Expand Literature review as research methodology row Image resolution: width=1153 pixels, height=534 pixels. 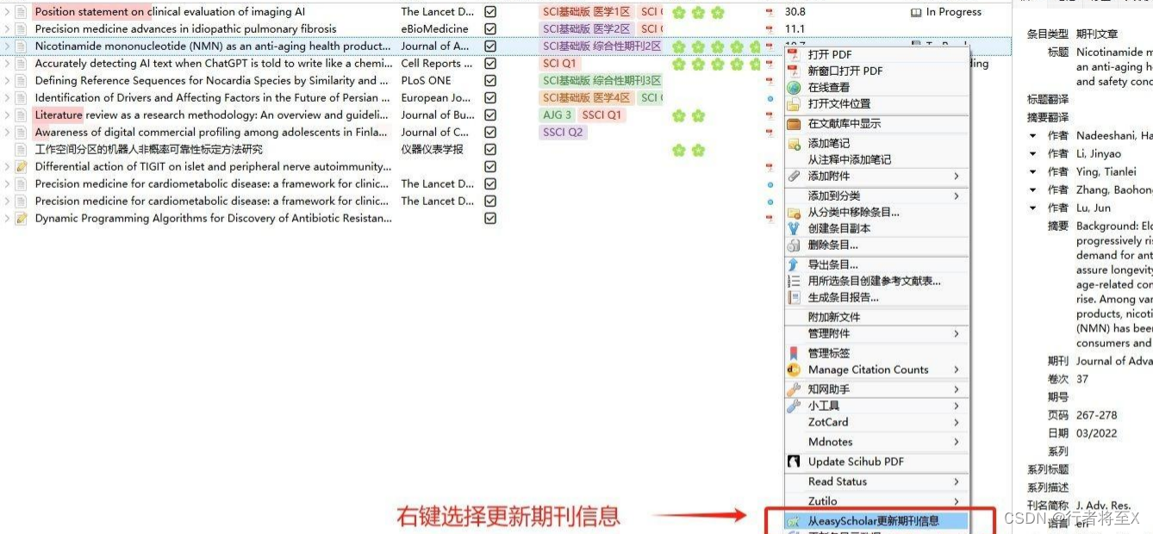coord(8,115)
